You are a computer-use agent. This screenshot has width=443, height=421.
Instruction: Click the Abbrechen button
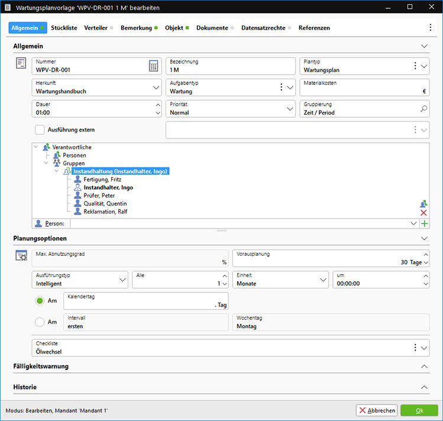click(377, 410)
